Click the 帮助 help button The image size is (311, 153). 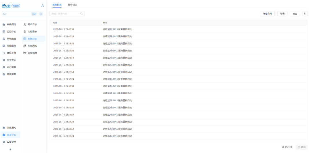tap(302, 147)
